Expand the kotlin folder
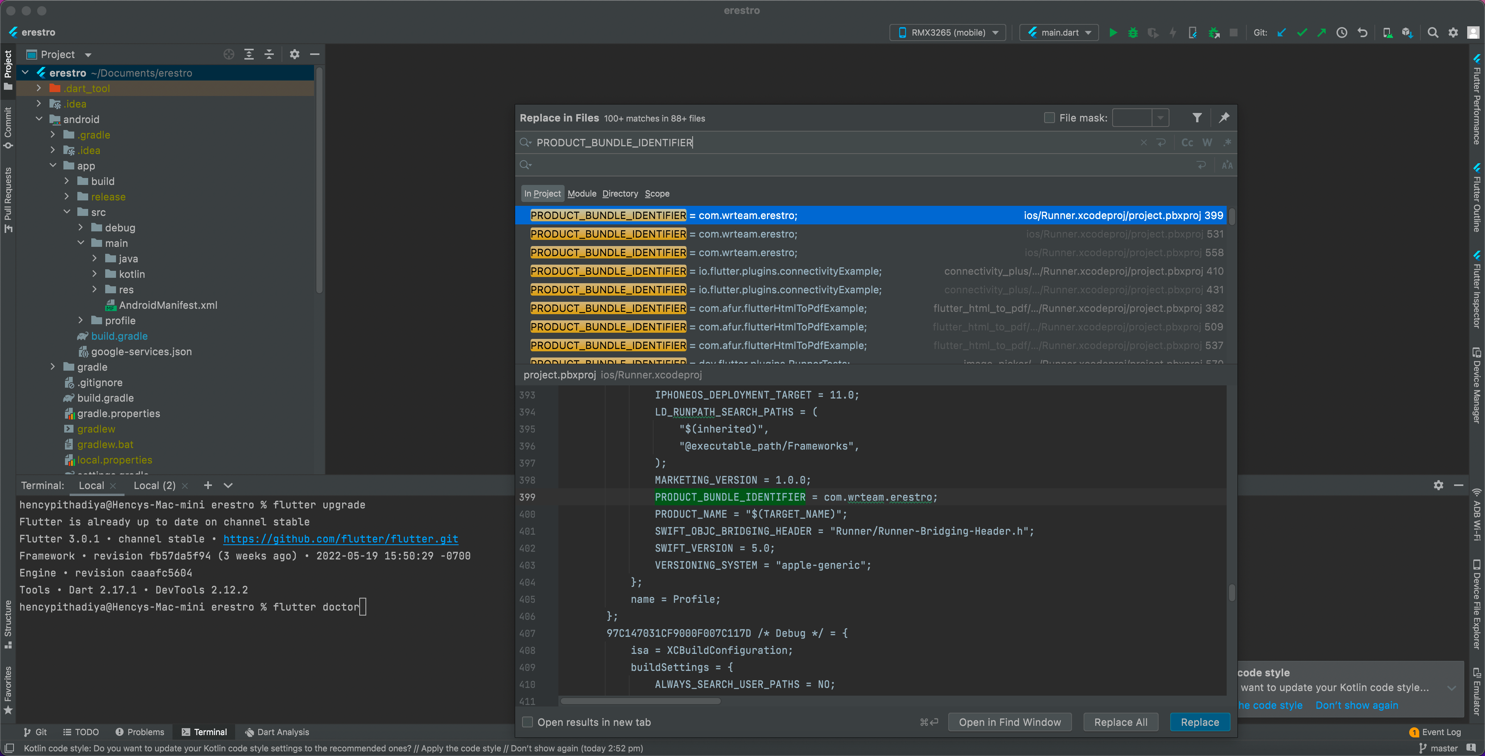 [94, 274]
